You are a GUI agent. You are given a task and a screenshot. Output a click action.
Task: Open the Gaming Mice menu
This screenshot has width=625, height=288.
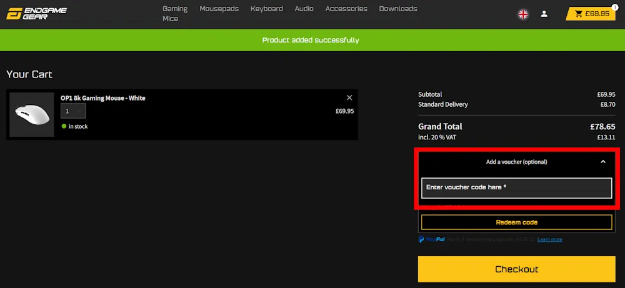point(174,14)
